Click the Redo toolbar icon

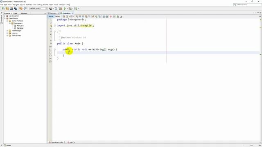click(25, 9)
